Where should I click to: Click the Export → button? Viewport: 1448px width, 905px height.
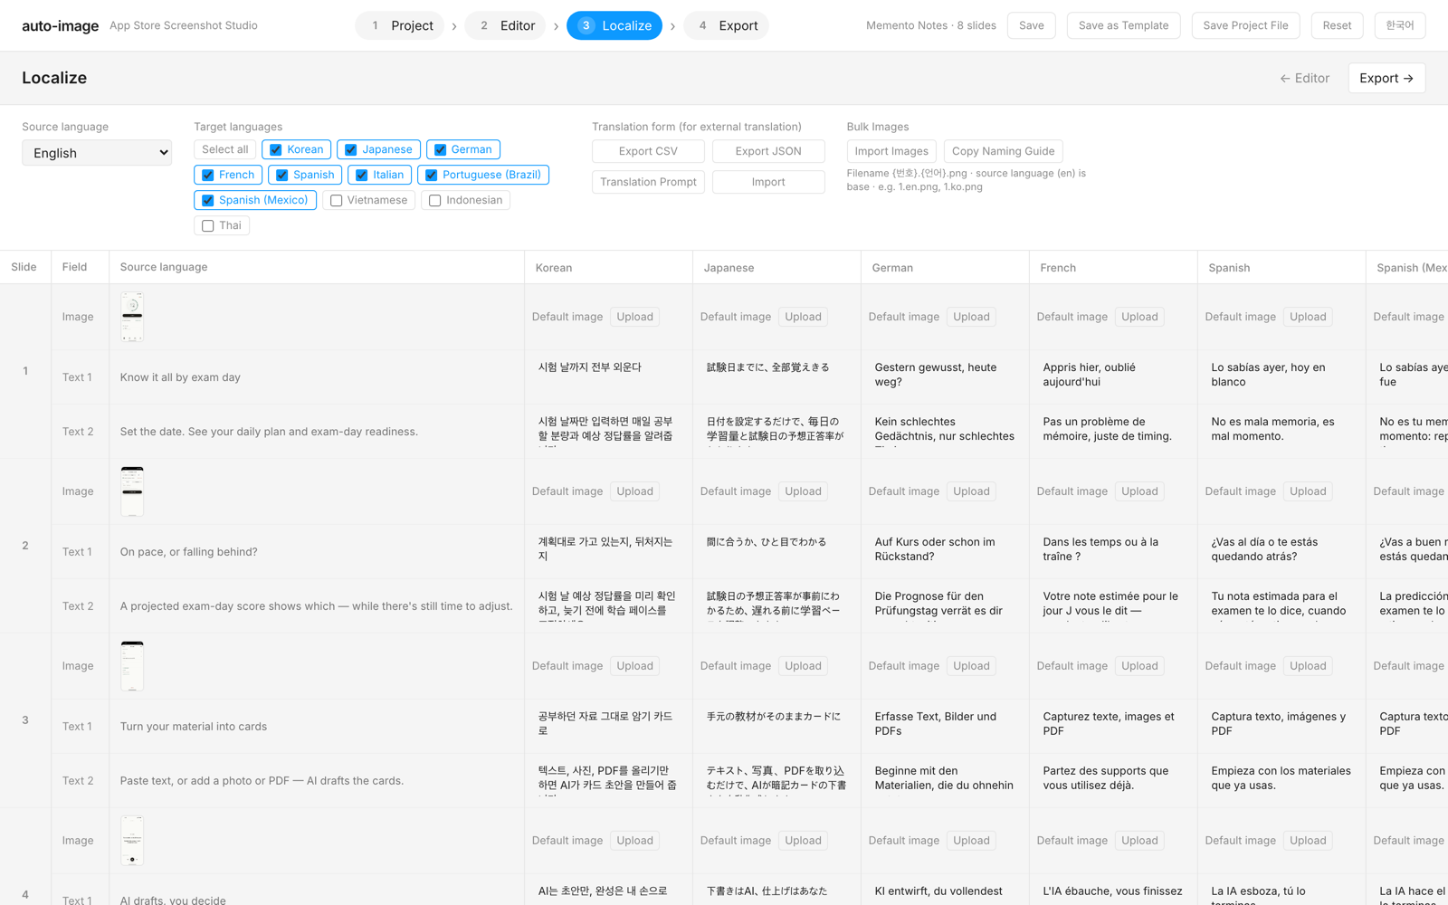[1386, 78]
